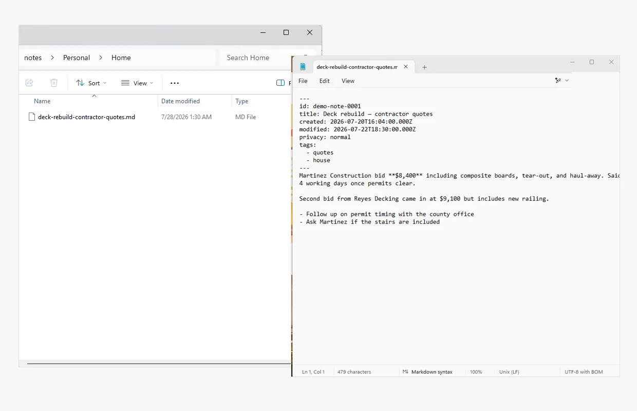Click the Share icon in File Explorer toolbar
Image resolution: width=637 pixels, height=411 pixels.
29,83
